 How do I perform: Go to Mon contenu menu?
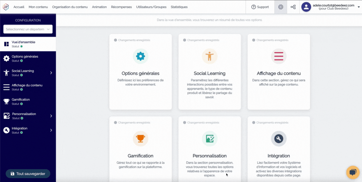(x=38, y=7)
